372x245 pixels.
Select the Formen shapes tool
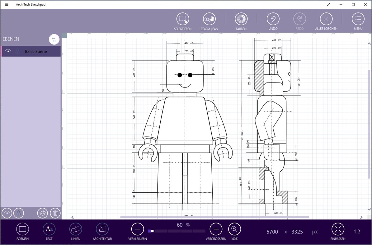[22, 229]
